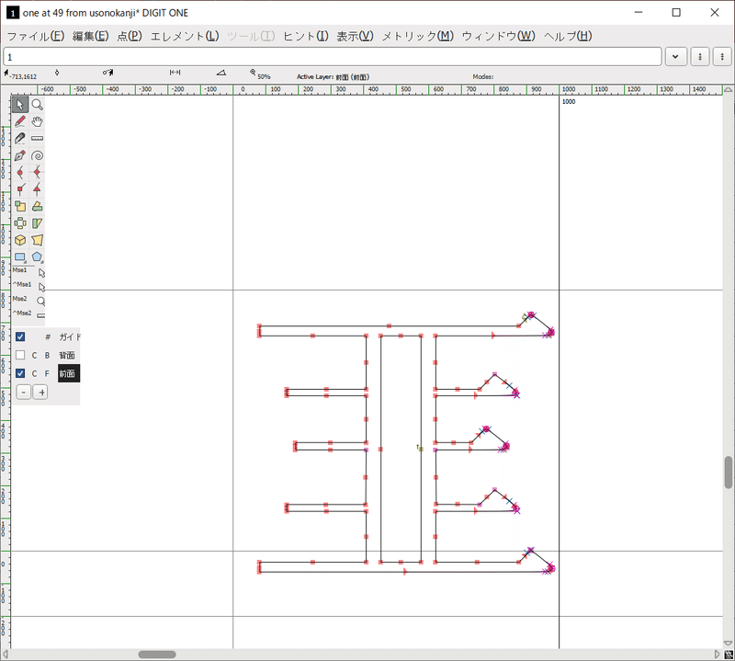This screenshot has width=735, height=661.
Task: Select the Flip tool
Action: (x=19, y=222)
